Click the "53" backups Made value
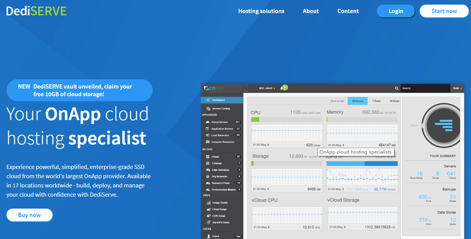471x239 pixels. click(x=453, y=197)
